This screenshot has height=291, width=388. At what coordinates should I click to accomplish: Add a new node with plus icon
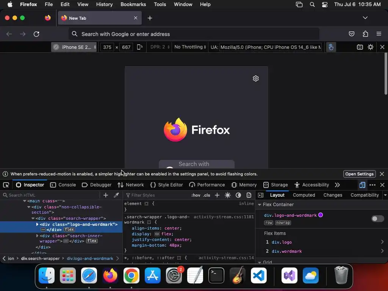106,195
